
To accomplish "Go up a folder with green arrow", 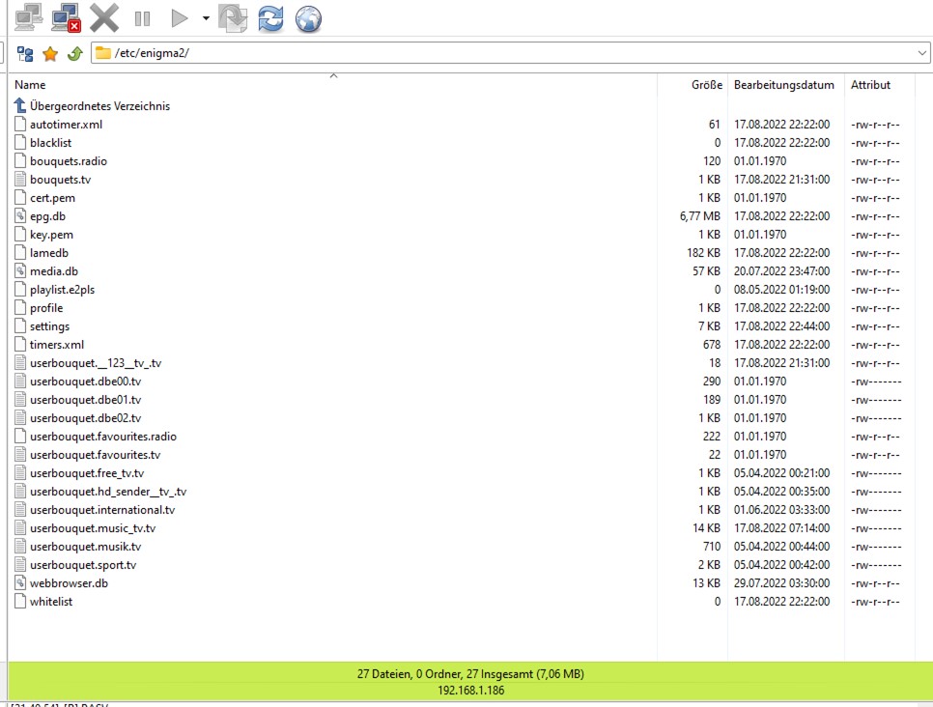I will coord(74,53).
